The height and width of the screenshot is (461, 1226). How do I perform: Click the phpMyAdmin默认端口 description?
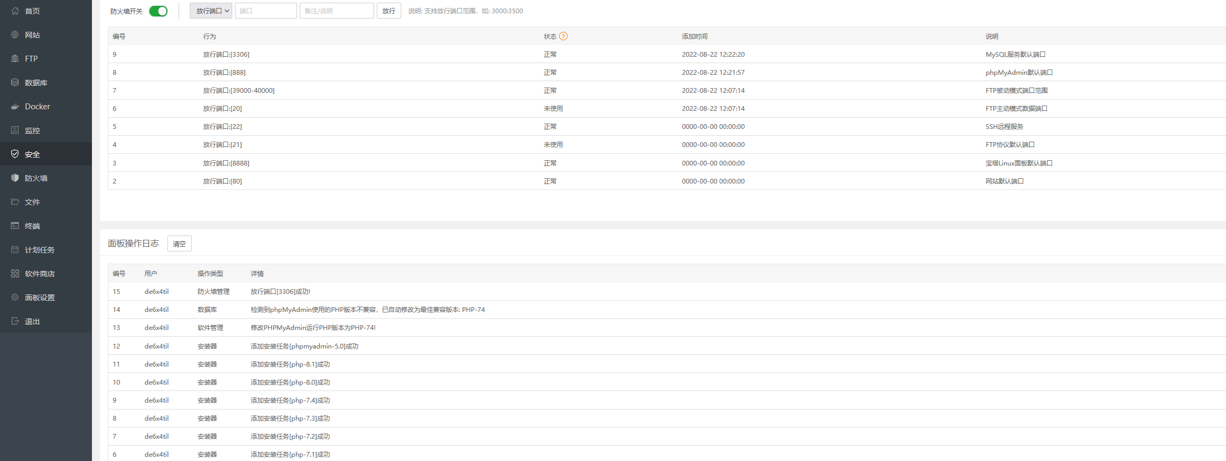pos(1019,72)
